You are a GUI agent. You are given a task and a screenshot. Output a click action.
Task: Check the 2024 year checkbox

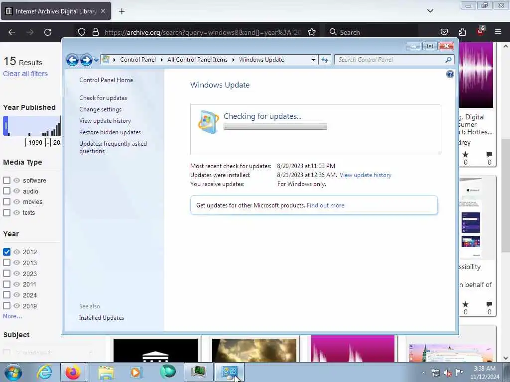tap(6, 295)
